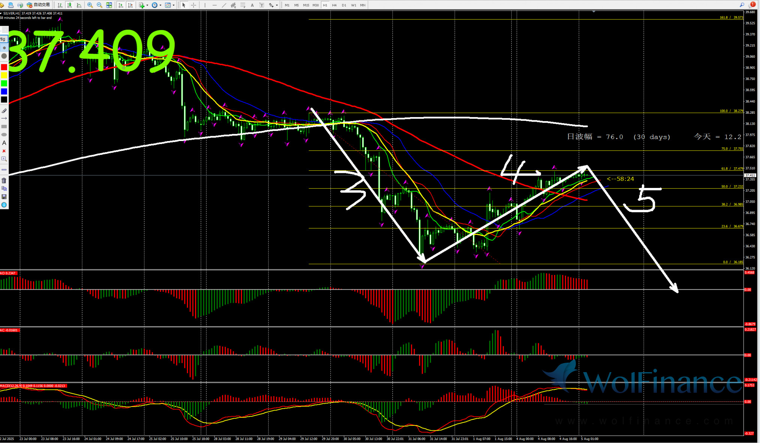Click the trash bin clear-all icon

[4, 180]
